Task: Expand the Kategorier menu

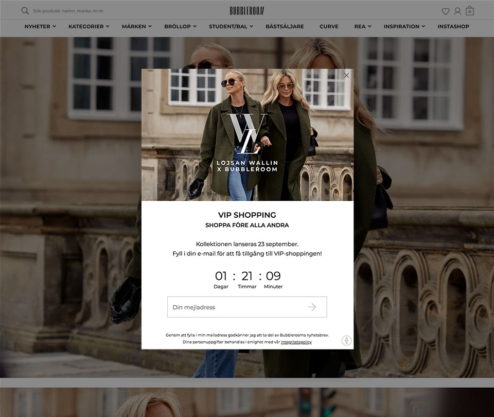Action: [x=89, y=26]
